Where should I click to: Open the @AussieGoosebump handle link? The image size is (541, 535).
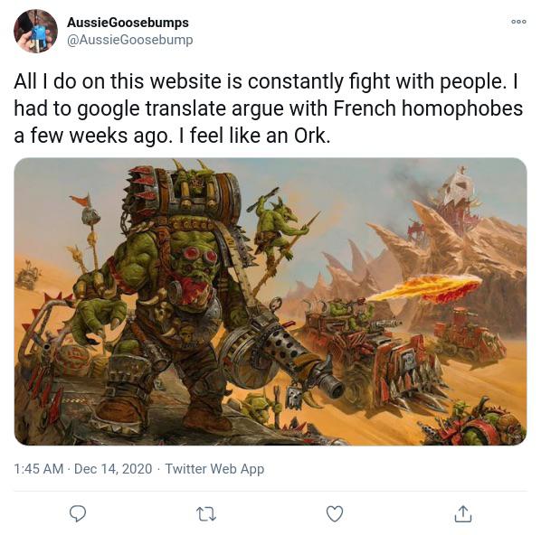[129, 40]
